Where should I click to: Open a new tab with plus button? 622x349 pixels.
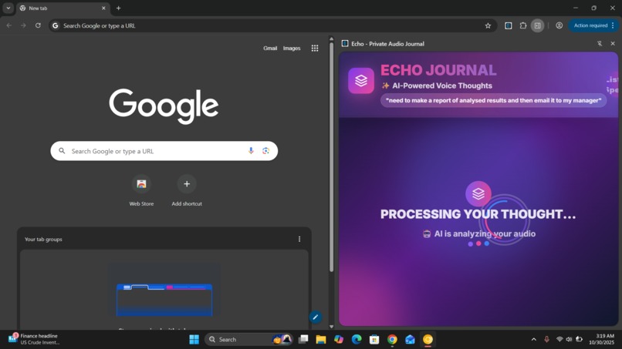pos(118,8)
